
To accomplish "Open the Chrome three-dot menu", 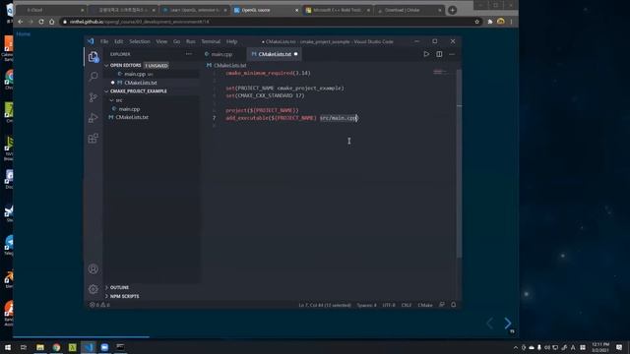I will click(512, 22).
